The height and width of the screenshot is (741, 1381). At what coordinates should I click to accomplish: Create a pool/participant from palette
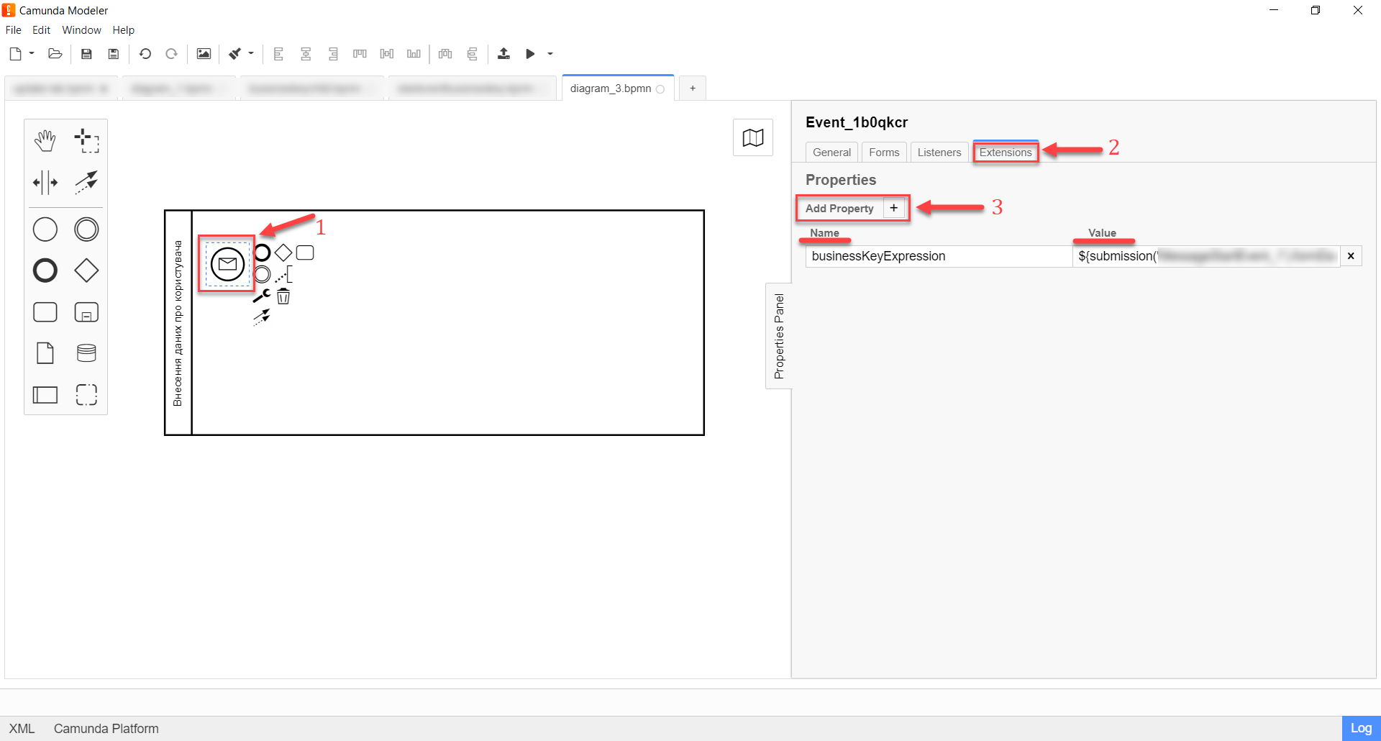pos(45,394)
